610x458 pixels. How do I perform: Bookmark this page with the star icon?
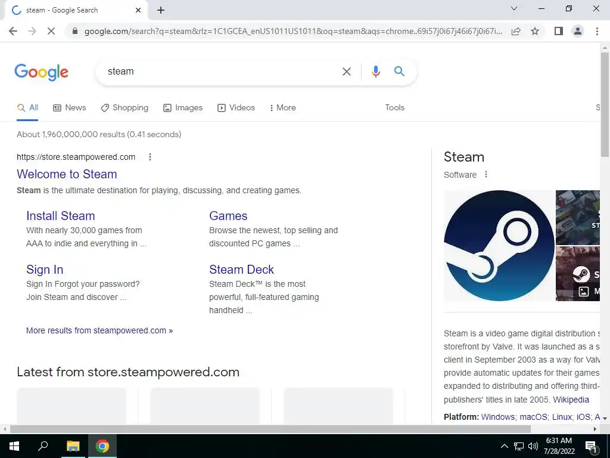535,31
